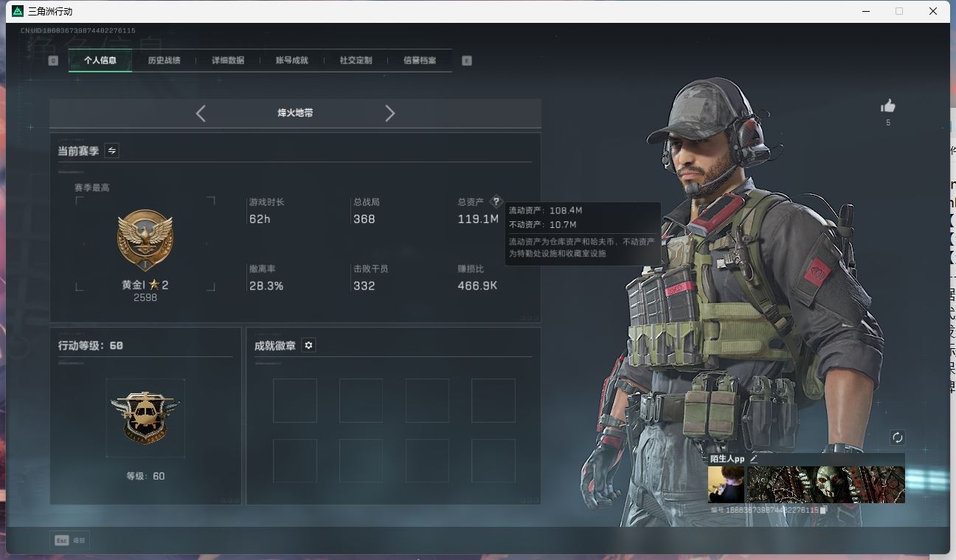The image size is (956, 560).
Task: Click the level 60 helicopter badge
Action: [x=145, y=418]
